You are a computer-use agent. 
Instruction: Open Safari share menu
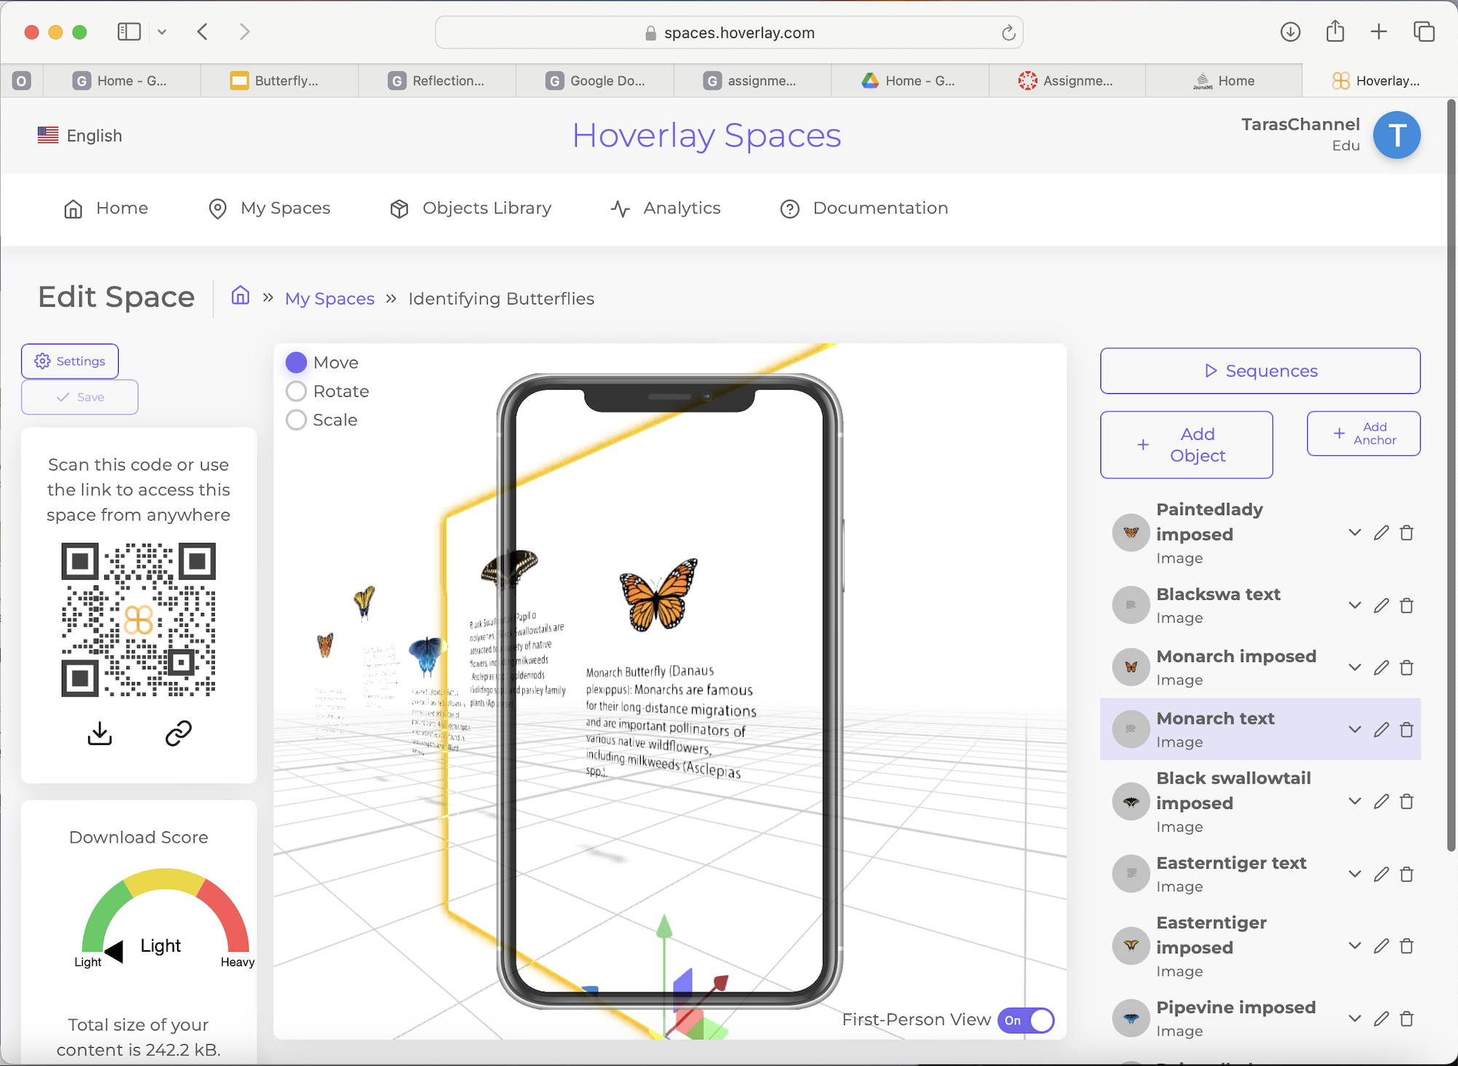coord(1335,31)
